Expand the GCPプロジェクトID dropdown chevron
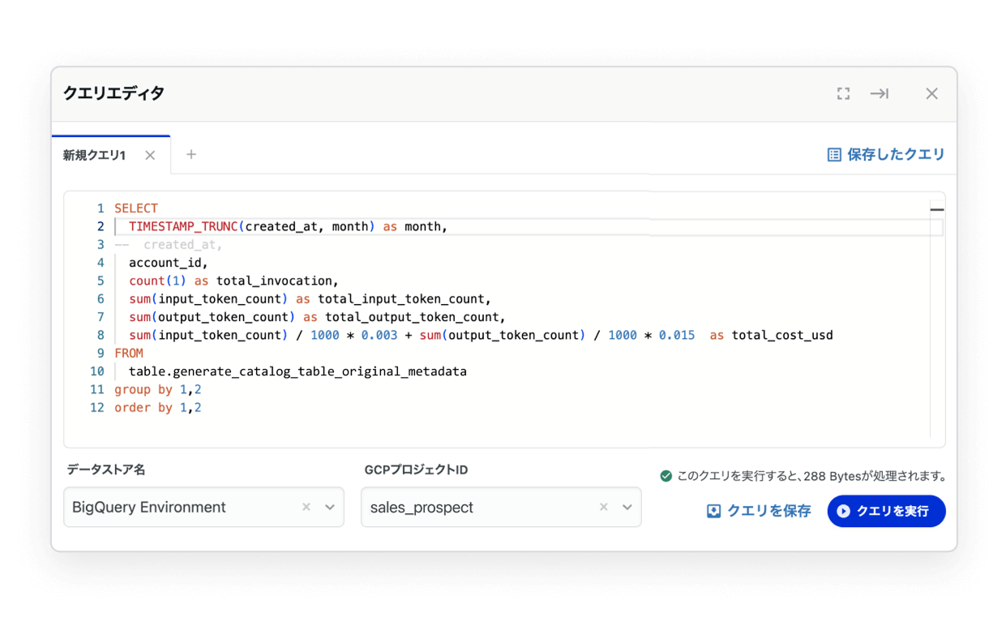The height and width of the screenshot is (617, 1006). [x=627, y=508]
